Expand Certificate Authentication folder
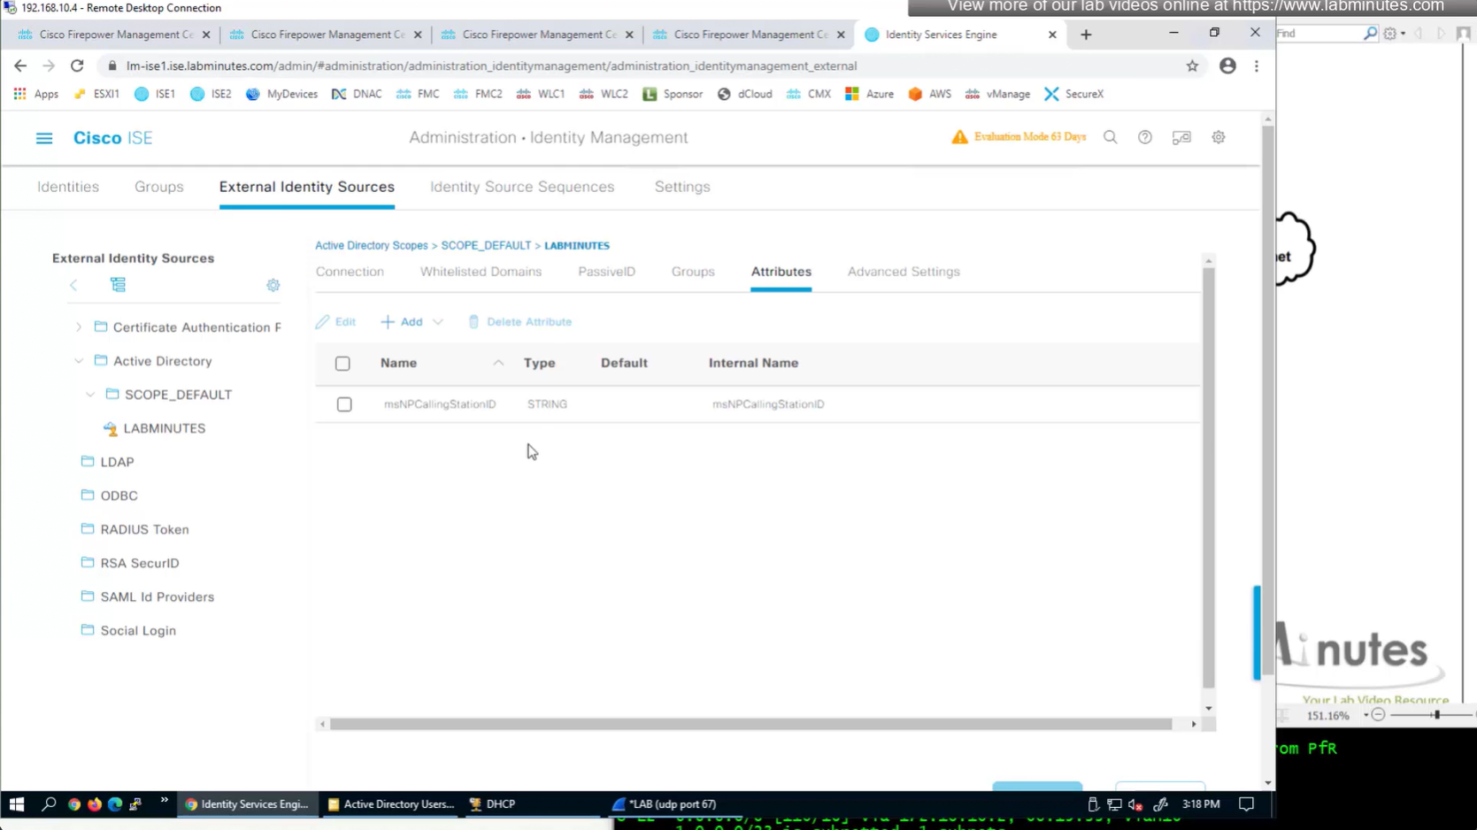 pos(79,327)
